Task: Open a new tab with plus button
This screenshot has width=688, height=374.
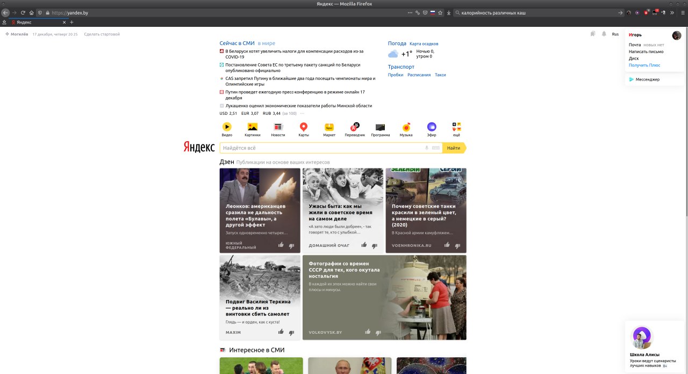Action: pyautogui.click(x=71, y=22)
